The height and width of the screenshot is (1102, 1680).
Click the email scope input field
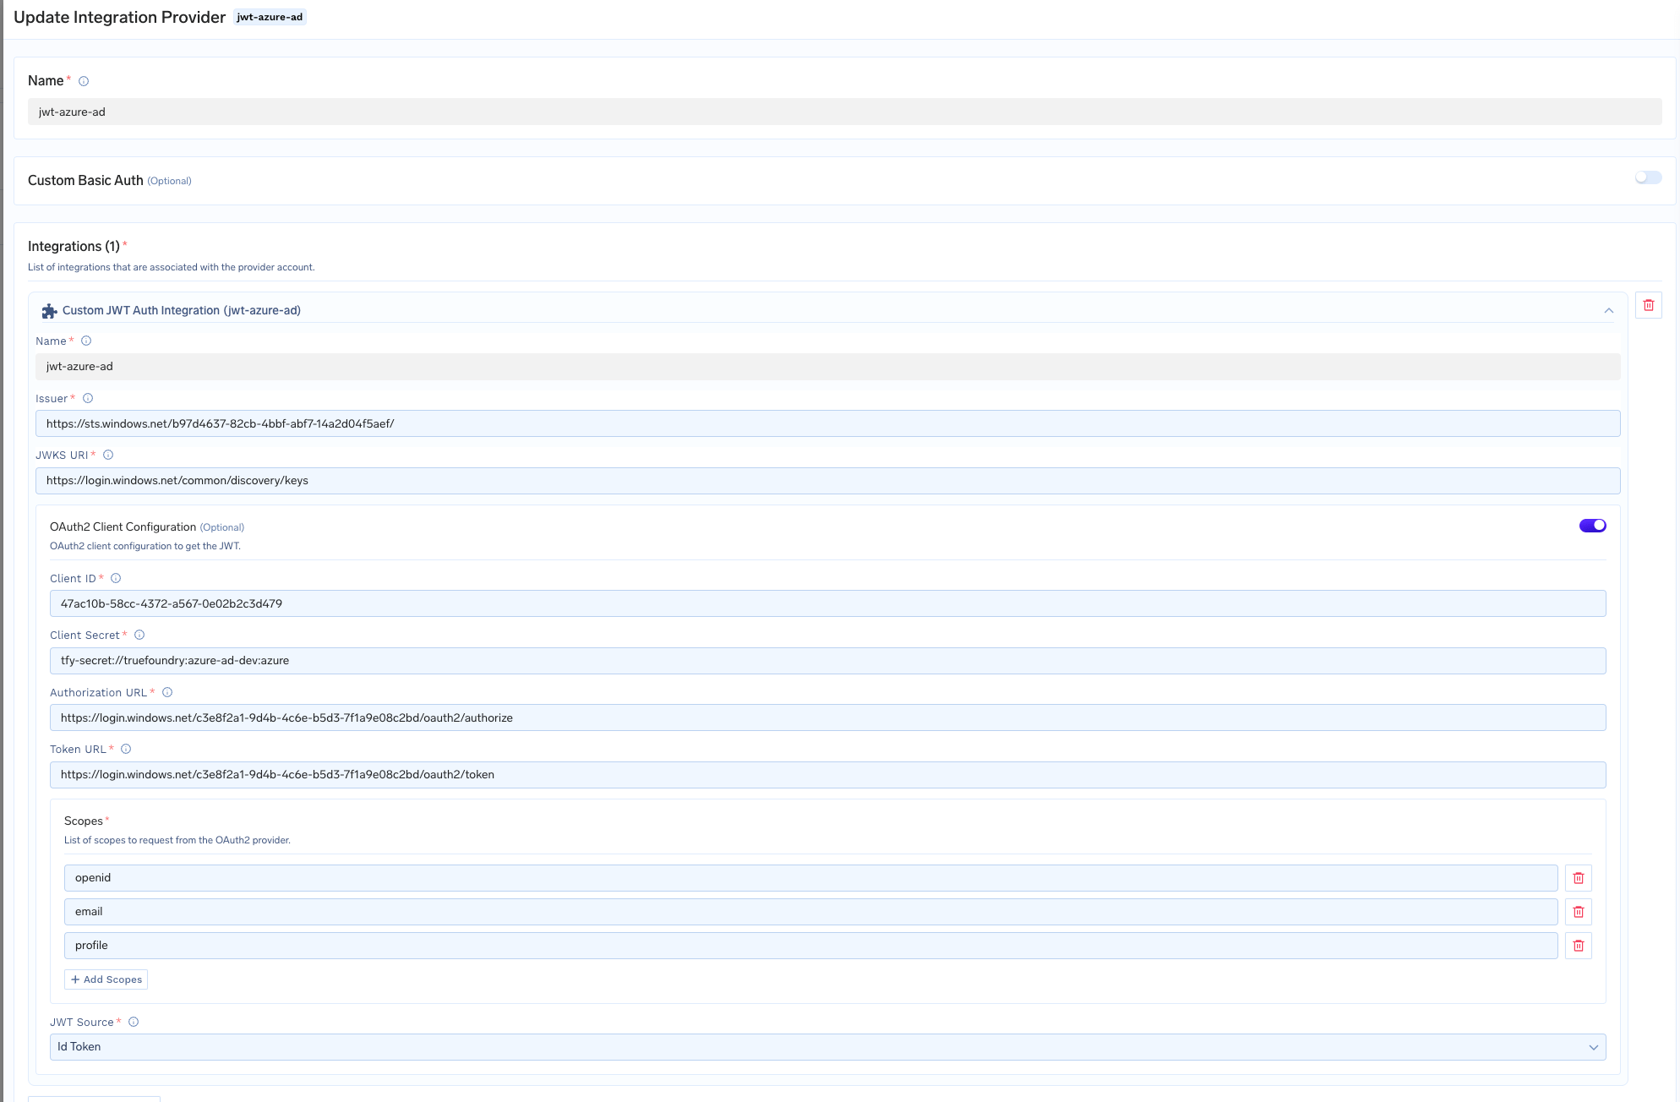pyautogui.click(x=810, y=912)
